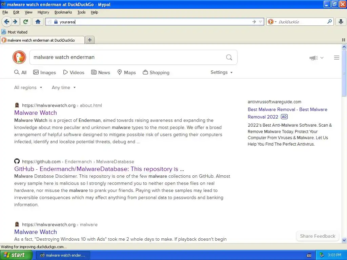The height and width of the screenshot is (260, 347).
Task: Click the Go arrow in the address bar
Action: pos(254,22)
